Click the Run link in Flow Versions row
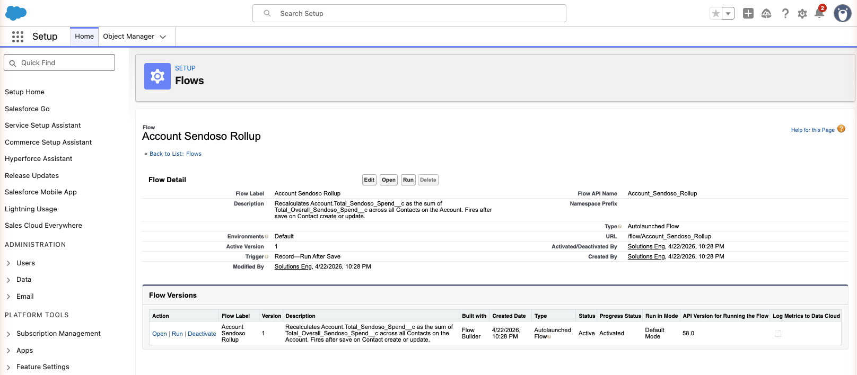The height and width of the screenshot is (375, 857). pyautogui.click(x=177, y=334)
